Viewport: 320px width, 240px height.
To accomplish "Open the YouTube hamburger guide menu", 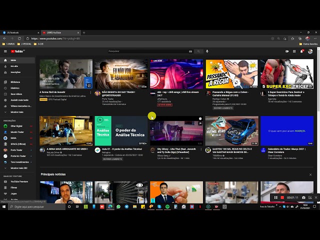I will pyautogui.click(x=5, y=51).
